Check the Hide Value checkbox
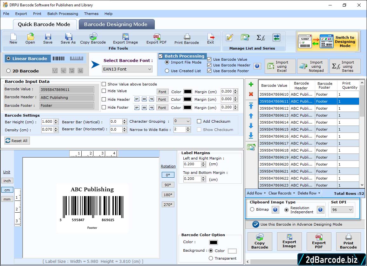The image size is (367, 266). (104, 91)
